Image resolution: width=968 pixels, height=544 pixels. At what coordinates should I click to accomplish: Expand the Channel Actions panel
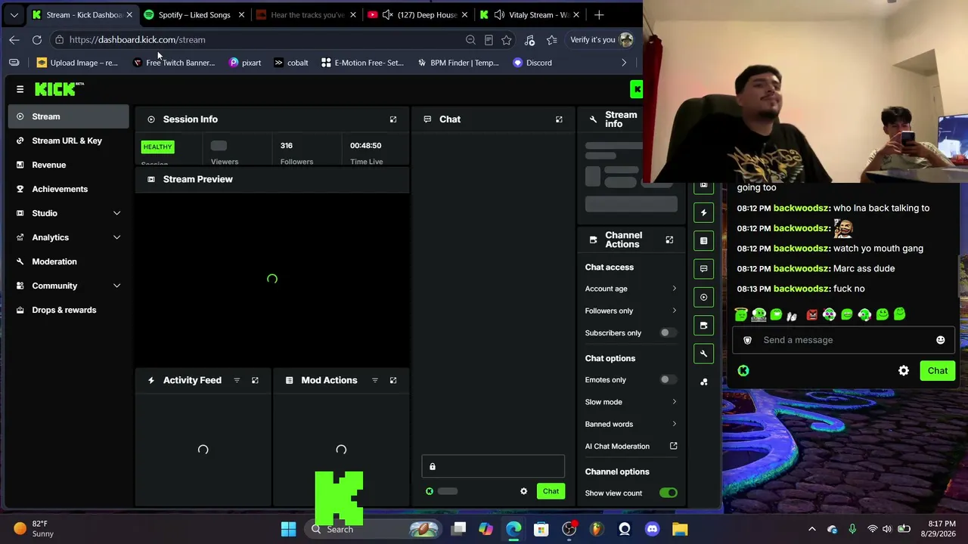tap(669, 240)
